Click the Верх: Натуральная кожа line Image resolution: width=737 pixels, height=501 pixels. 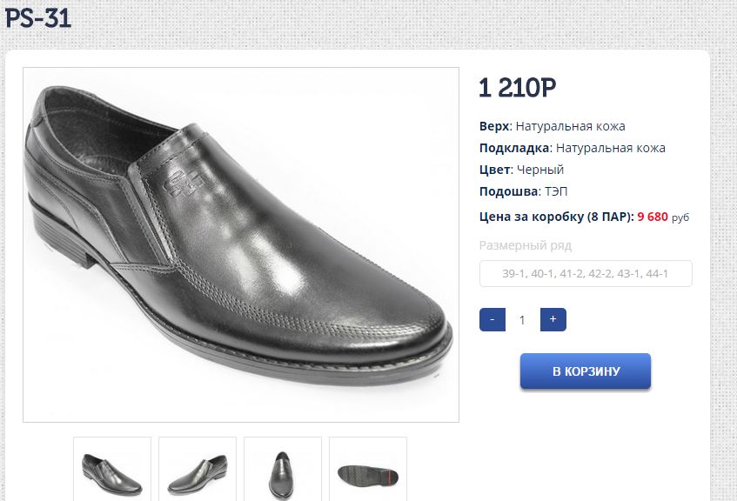tap(552, 126)
